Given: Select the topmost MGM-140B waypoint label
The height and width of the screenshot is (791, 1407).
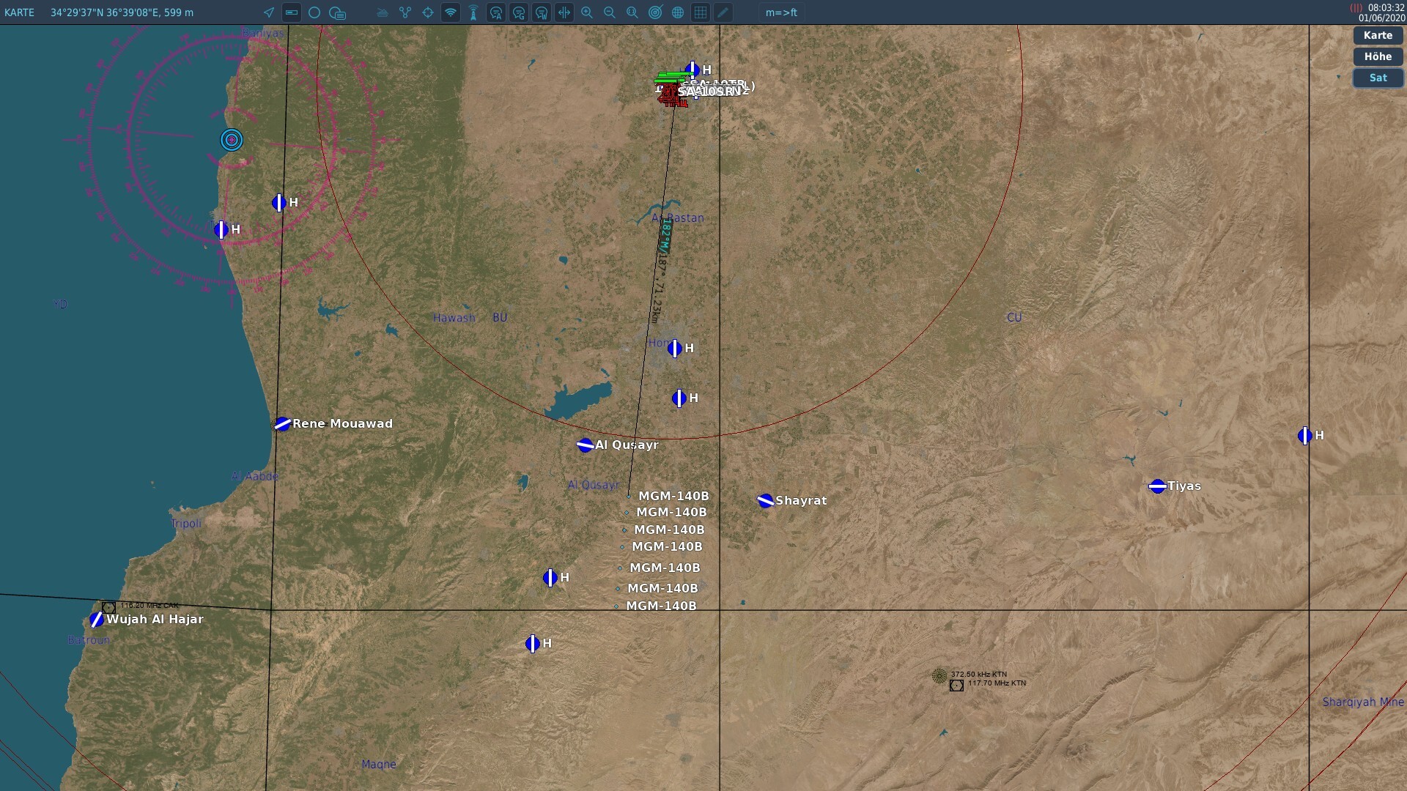Looking at the screenshot, I should tap(673, 496).
